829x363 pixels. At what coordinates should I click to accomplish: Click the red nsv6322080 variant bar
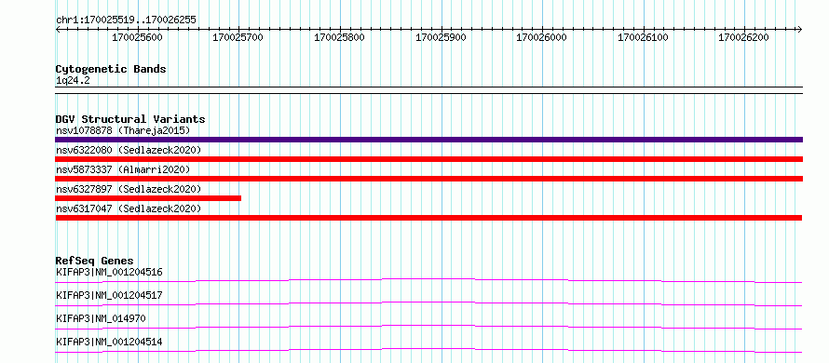pyautogui.click(x=428, y=159)
